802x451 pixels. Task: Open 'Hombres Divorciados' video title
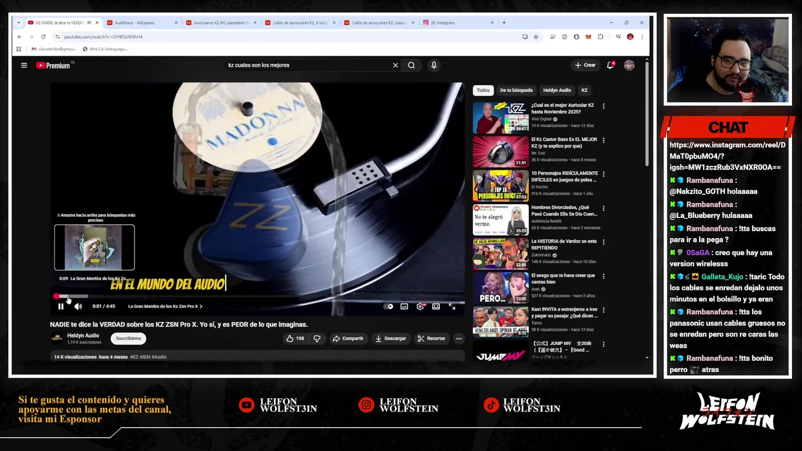pyautogui.click(x=565, y=210)
